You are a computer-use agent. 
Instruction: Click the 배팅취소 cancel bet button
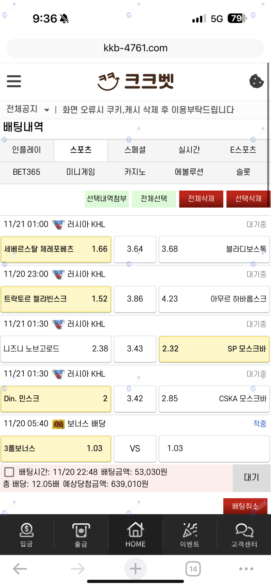click(245, 506)
